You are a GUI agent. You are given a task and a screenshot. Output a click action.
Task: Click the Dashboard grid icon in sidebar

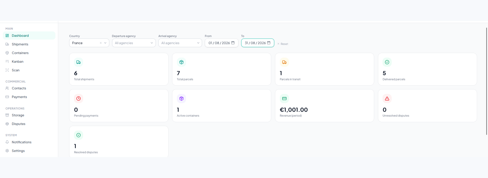[x=7, y=36]
